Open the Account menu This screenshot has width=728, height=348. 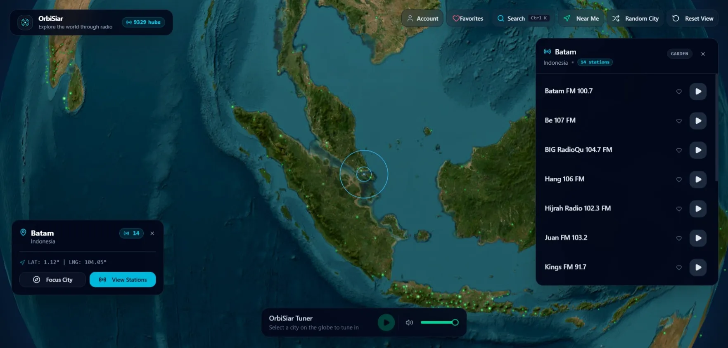coord(422,19)
